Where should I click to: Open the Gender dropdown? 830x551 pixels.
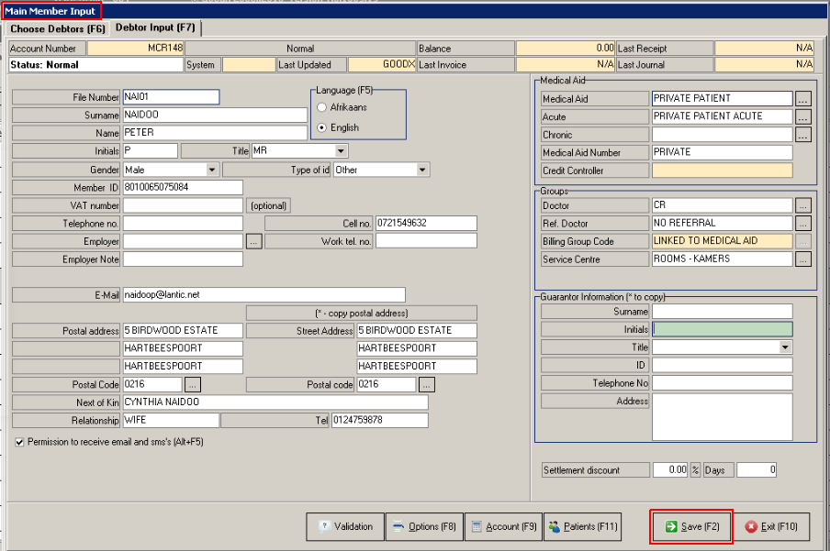coord(212,170)
